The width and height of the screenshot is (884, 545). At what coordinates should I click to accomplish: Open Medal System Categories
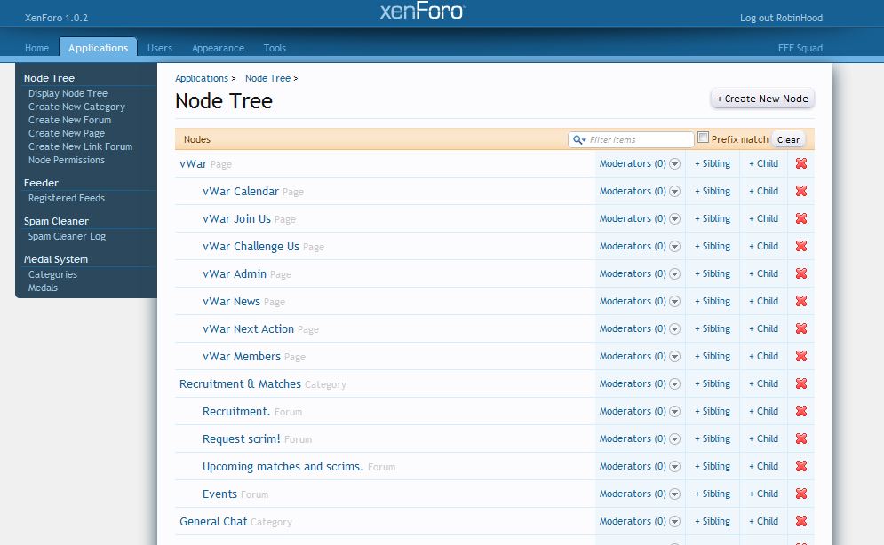tap(53, 275)
